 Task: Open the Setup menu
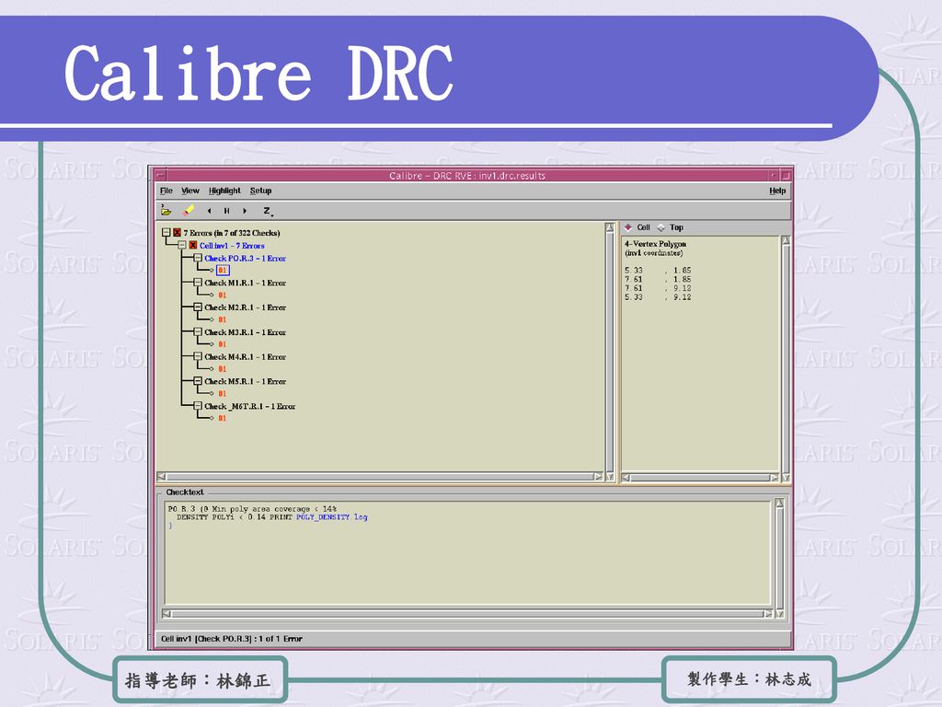[260, 191]
